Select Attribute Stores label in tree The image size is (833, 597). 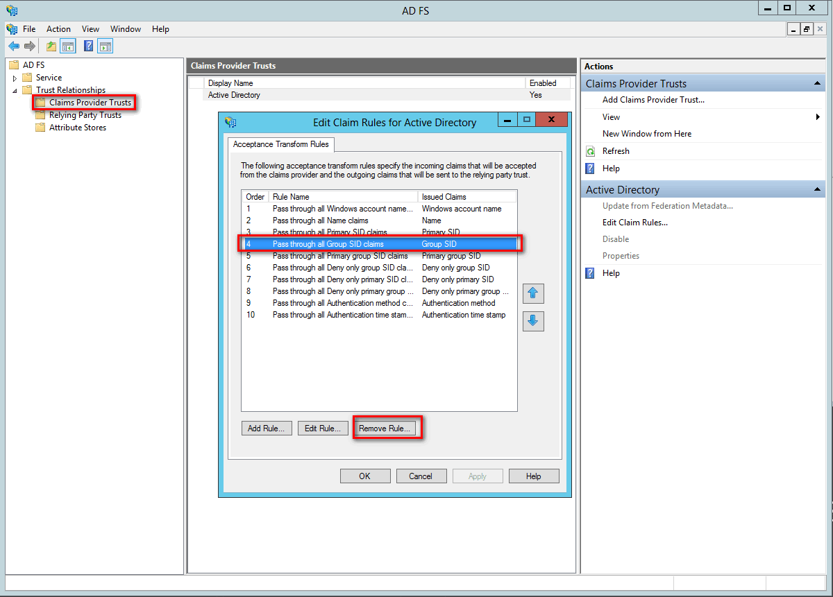click(78, 128)
